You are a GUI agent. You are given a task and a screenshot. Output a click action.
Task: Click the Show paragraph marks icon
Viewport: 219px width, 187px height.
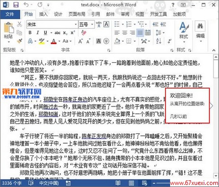click(170, 41)
